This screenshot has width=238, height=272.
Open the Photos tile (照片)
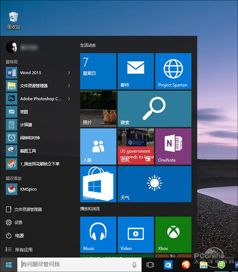click(98, 109)
